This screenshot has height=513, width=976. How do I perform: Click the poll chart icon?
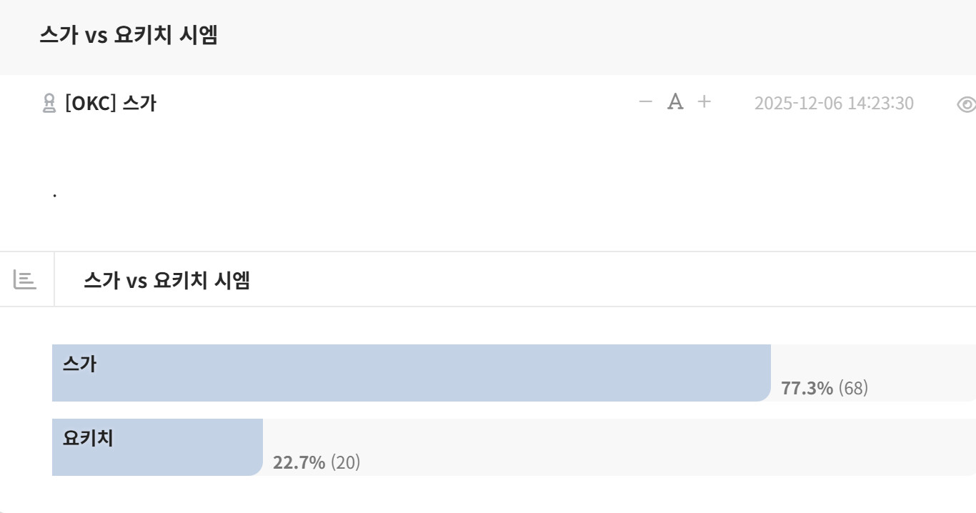pos(25,279)
